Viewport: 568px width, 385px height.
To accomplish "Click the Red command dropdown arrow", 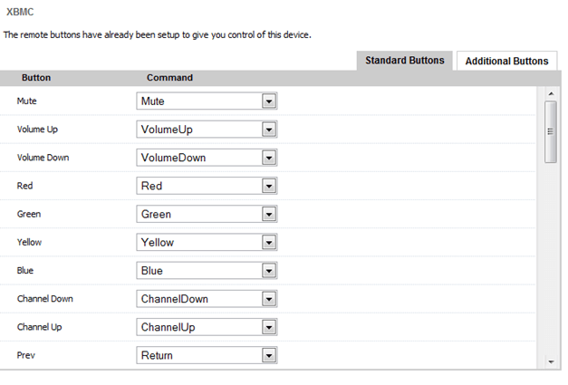I will [x=268, y=186].
